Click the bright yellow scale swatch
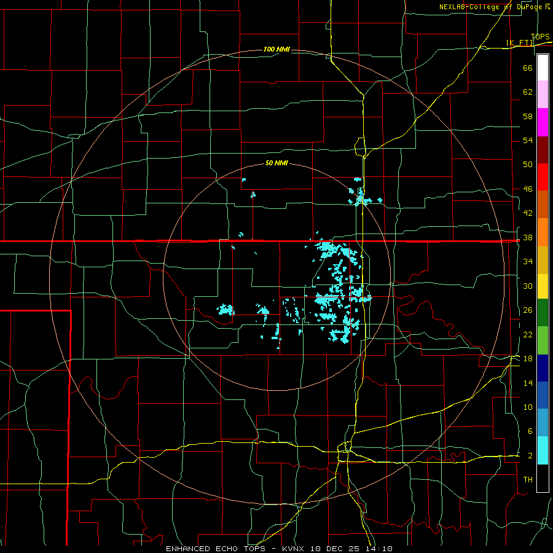Image resolution: width=553 pixels, height=553 pixels. coord(543,286)
